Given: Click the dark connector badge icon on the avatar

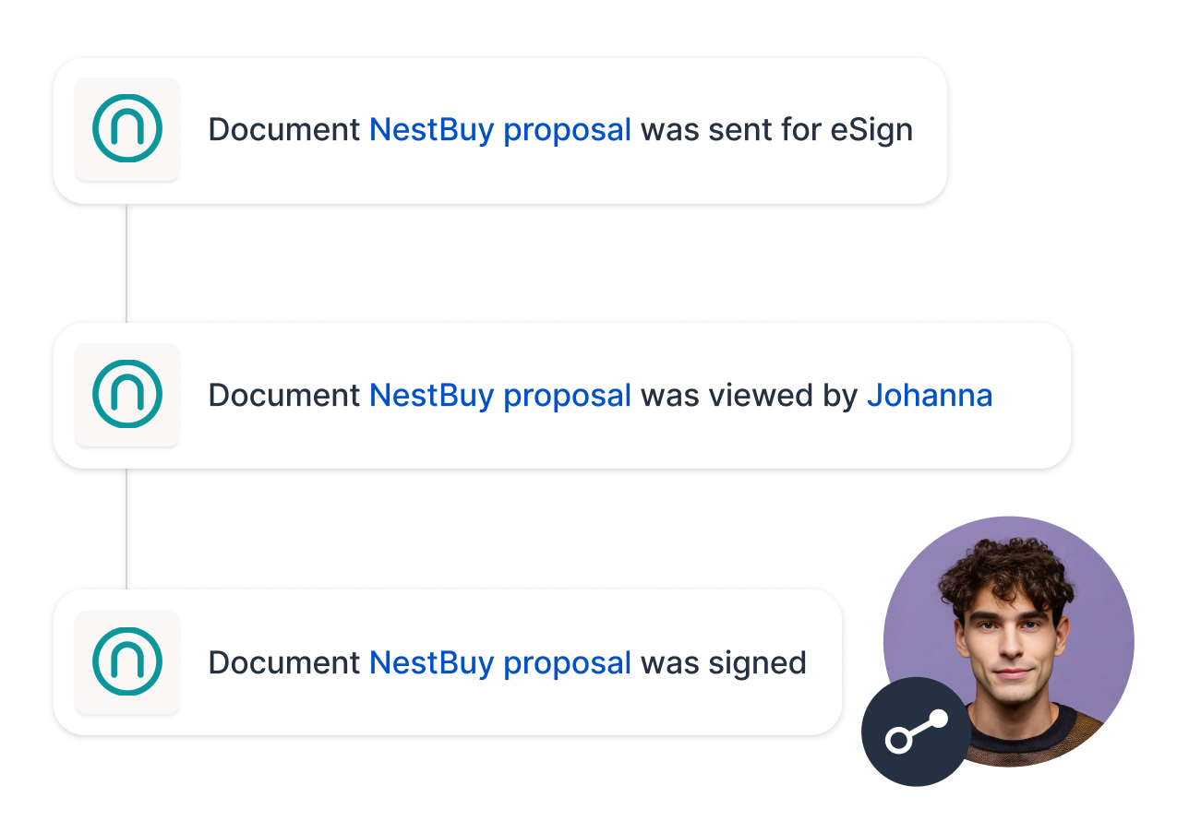Looking at the screenshot, I should [916, 732].
